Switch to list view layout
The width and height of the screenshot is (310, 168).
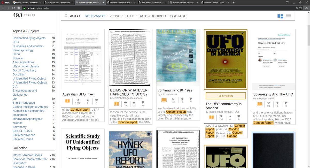click(289, 16)
